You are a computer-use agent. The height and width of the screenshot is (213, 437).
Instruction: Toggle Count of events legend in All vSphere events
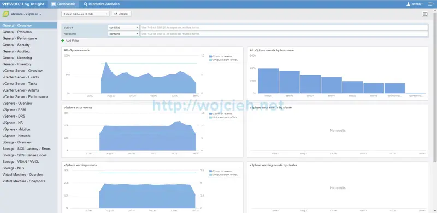pos(221,56)
